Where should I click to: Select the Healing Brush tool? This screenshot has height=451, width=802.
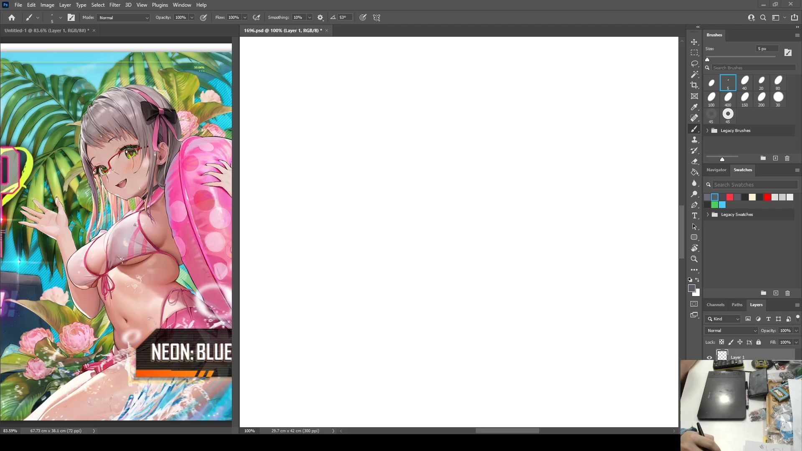pos(694,118)
